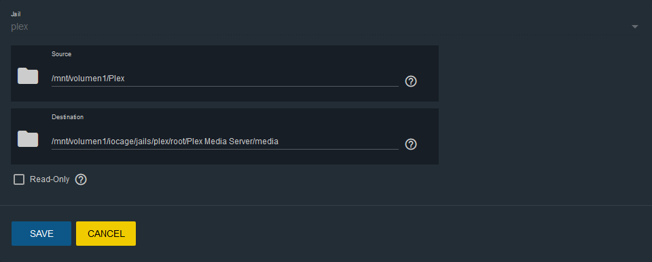Click the Jail field label

(x=16, y=14)
